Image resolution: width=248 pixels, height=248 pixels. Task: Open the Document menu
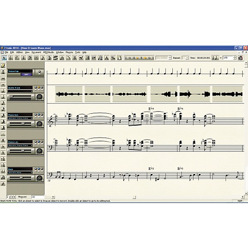point(36,52)
